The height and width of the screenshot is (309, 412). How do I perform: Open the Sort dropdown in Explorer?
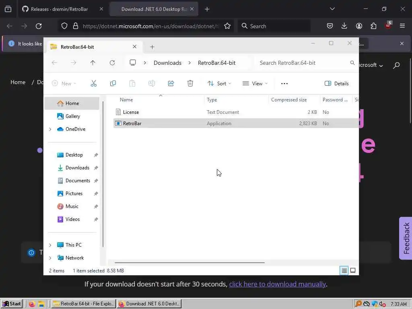[x=219, y=84]
